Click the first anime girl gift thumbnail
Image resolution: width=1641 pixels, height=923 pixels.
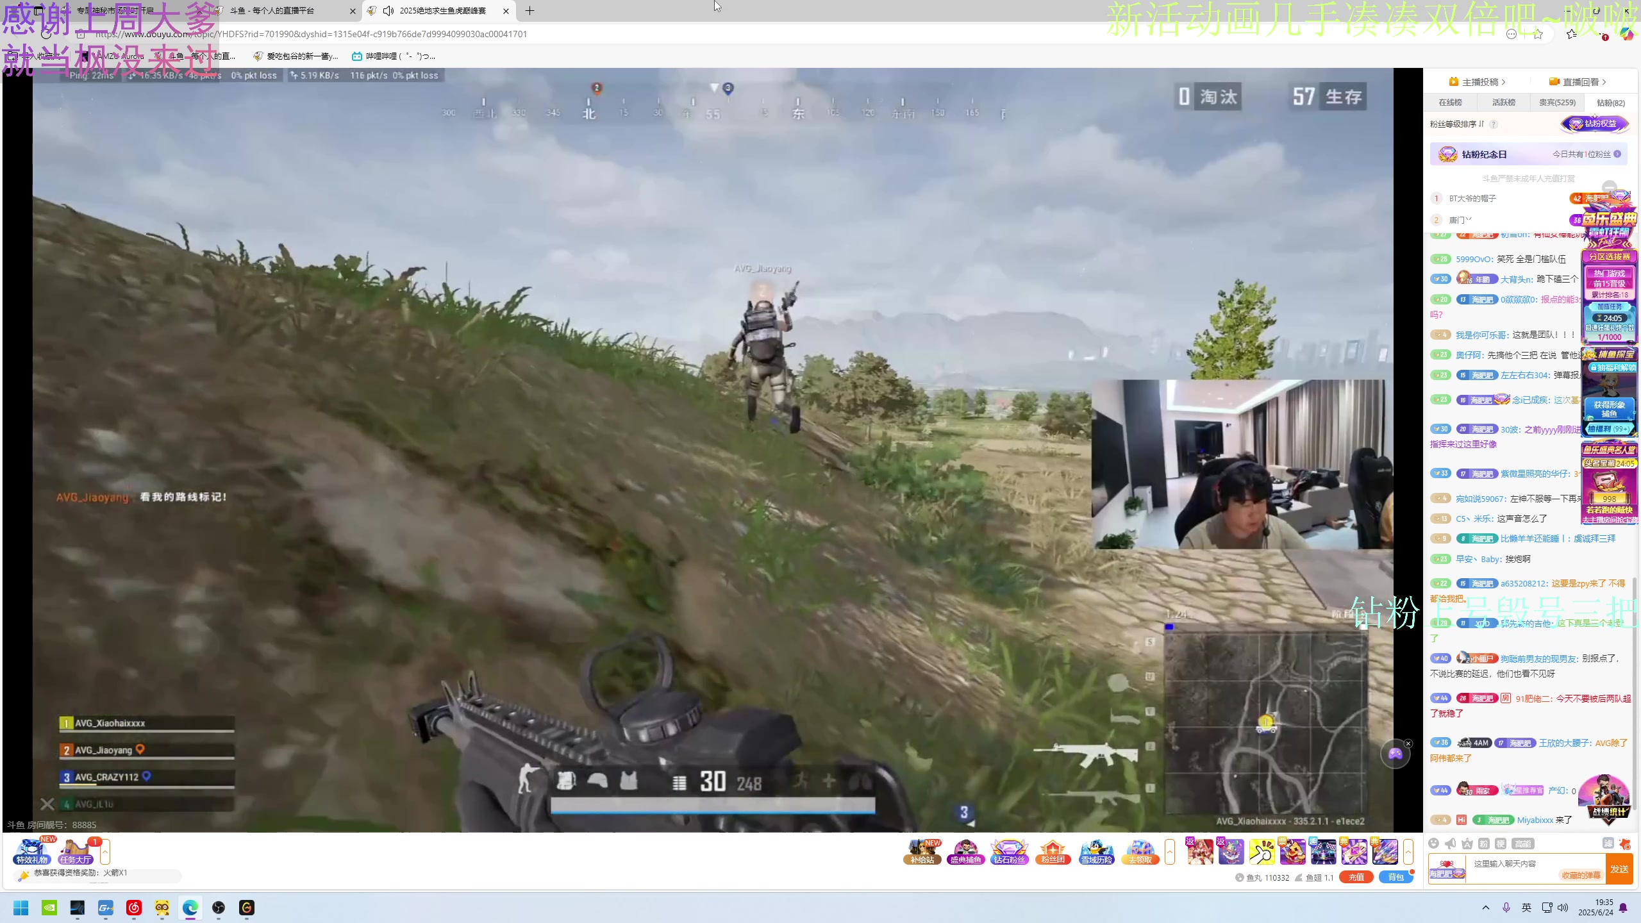pos(1200,852)
